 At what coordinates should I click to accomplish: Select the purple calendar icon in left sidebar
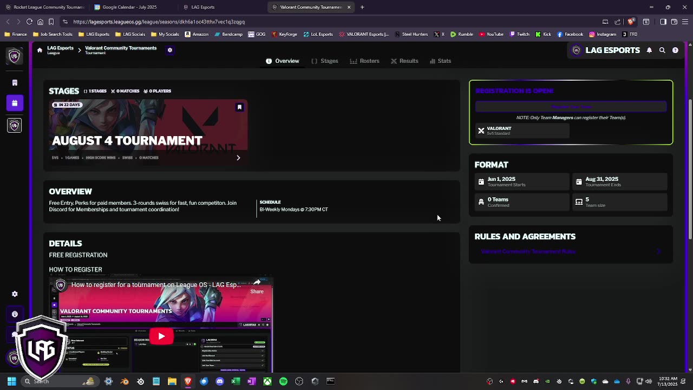pos(15,103)
